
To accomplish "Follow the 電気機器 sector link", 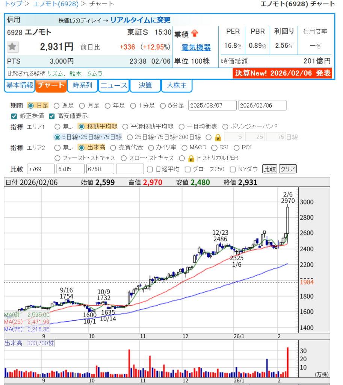I will 196,48.
